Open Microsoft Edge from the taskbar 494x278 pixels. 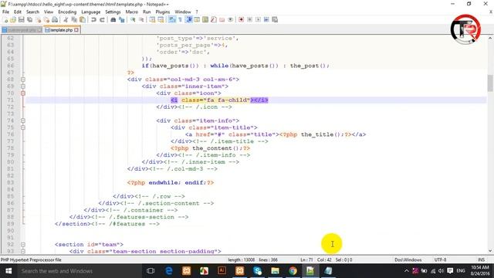pyautogui.click(x=169, y=271)
